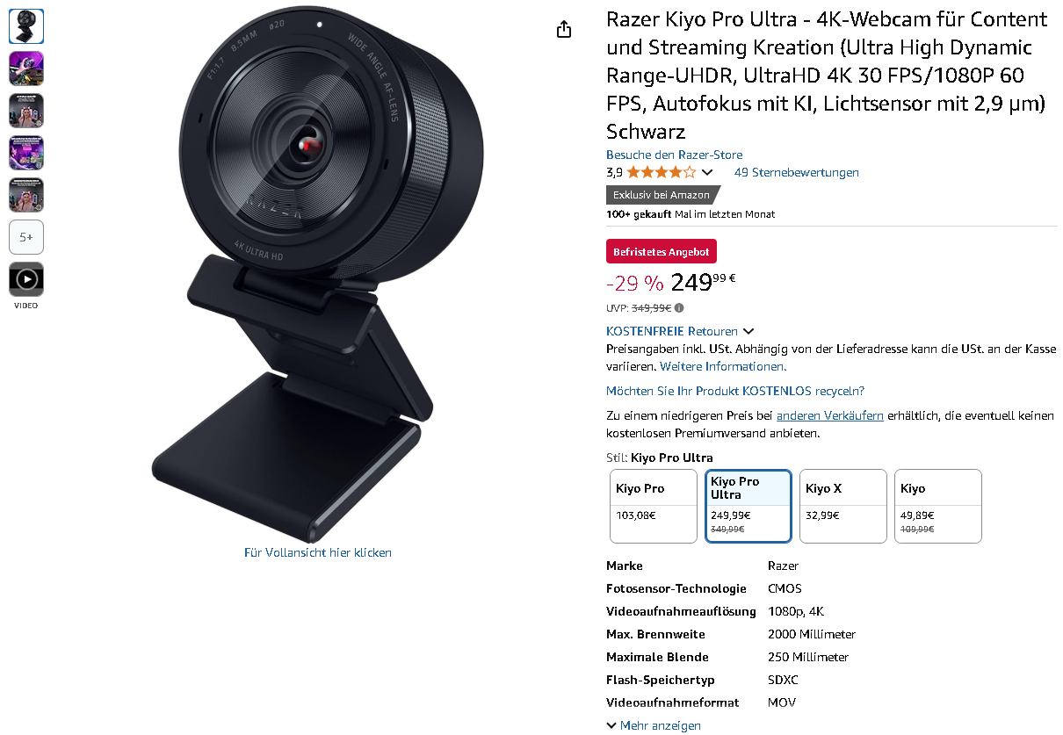The width and height of the screenshot is (1063, 735).
Task: Visit the Razer-Store link
Action: point(674,155)
